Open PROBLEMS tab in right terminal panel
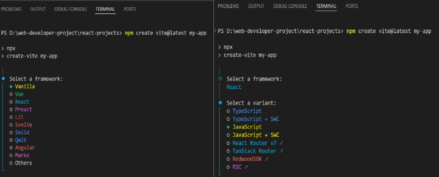The image size is (439, 177). 229,6
